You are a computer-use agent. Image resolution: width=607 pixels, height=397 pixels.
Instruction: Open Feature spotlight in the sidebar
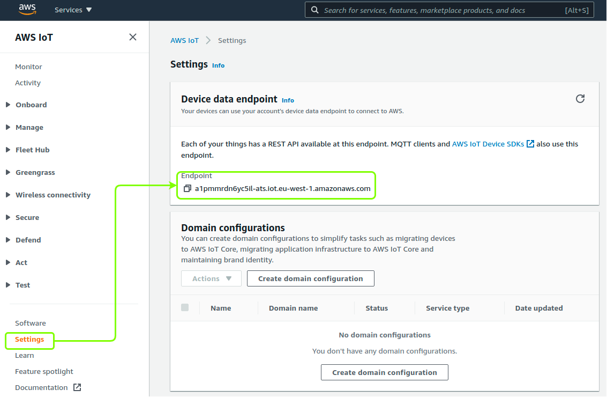coord(44,371)
